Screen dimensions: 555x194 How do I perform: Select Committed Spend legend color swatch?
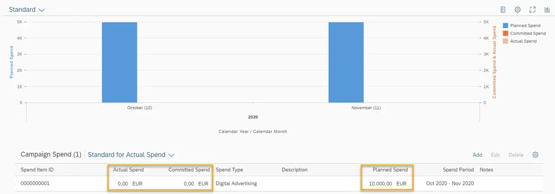point(505,33)
